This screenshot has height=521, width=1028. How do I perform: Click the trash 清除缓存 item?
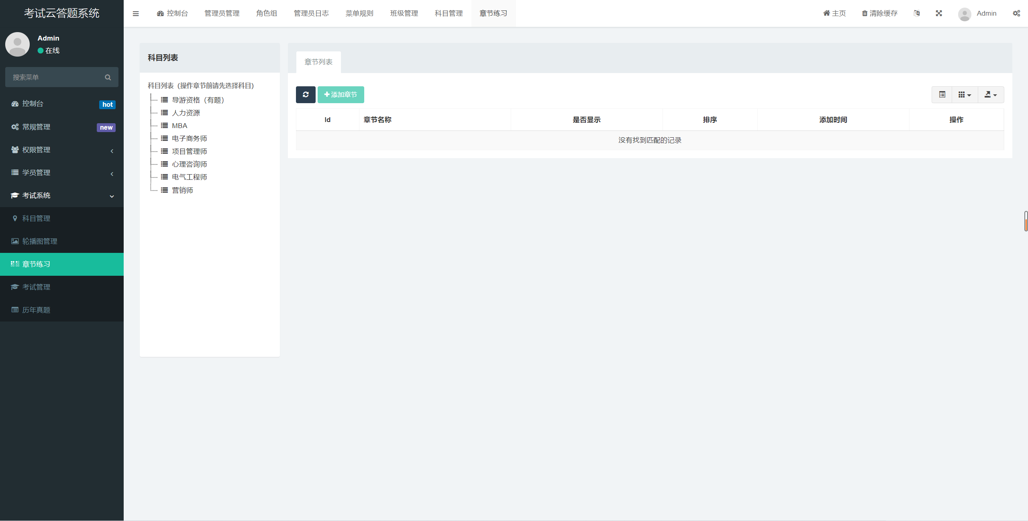[879, 13]
